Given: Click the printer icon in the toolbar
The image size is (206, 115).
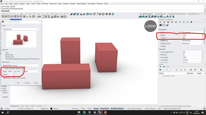Looking at the screenshot, I should pos(62,17).
